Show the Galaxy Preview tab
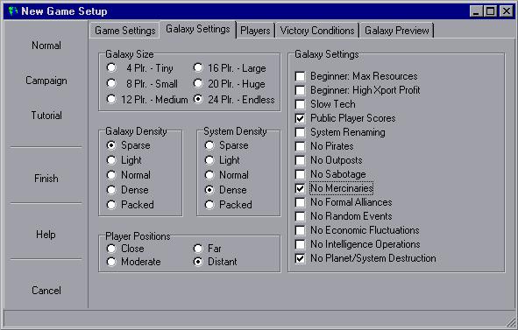518x330 pixels. (397, 31)
